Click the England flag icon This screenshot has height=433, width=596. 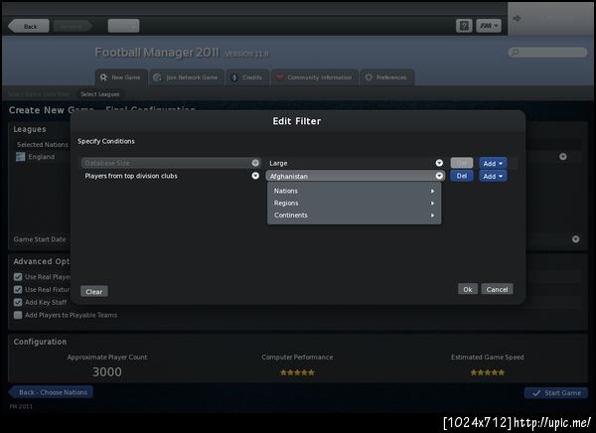[x=20, y=157]
